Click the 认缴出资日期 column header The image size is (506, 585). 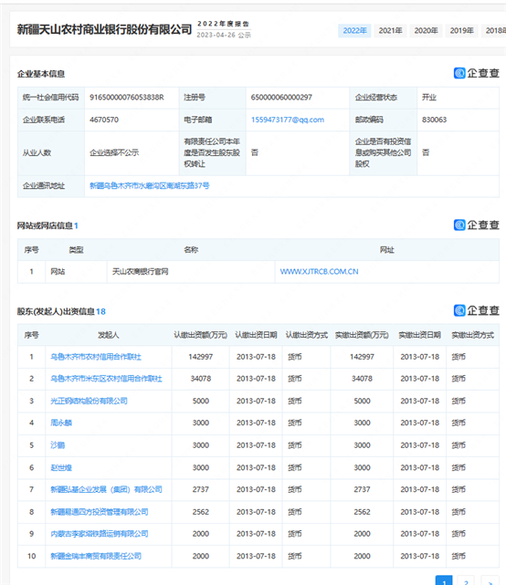(256, 335)
